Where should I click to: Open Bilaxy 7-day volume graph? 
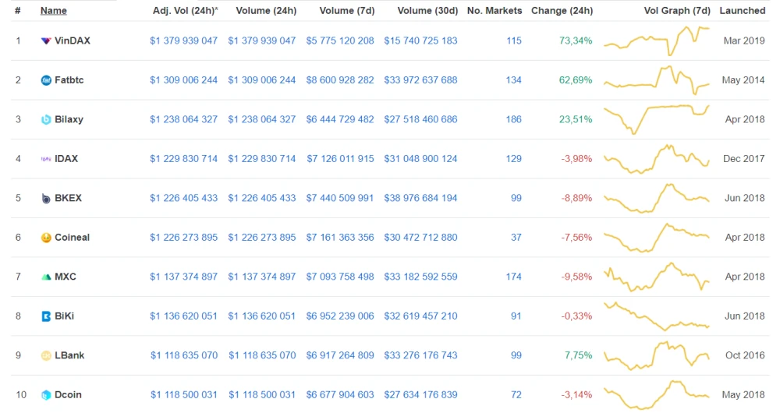coord(657,119)
